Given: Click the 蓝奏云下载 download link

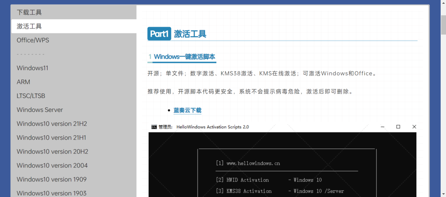Looking at the screenshot, I should click(x=187, y=110).
